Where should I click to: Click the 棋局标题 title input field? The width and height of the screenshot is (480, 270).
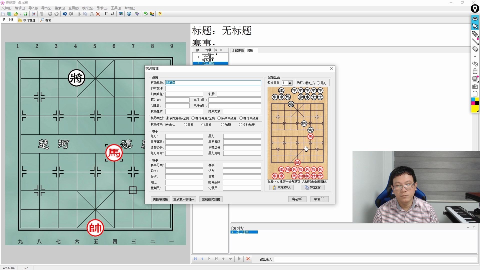point(213,83)
